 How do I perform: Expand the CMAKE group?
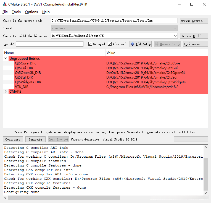coord(6,91)
